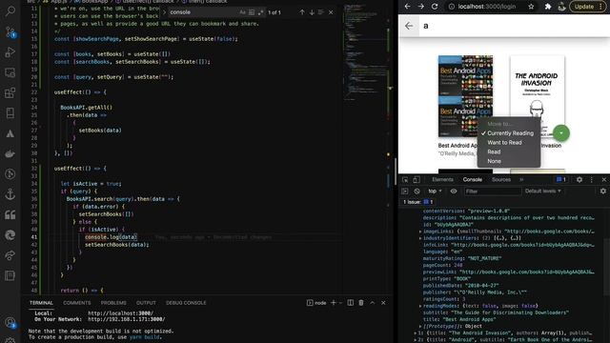Switch to the DevTools Elements tab
The width and height of the screenshot is (610, 343).
442,180
